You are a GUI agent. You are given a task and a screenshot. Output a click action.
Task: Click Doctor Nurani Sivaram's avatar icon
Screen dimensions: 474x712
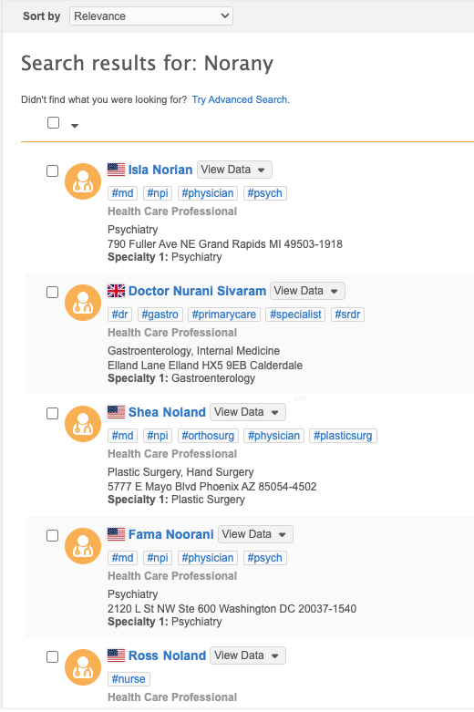[83, 303]
